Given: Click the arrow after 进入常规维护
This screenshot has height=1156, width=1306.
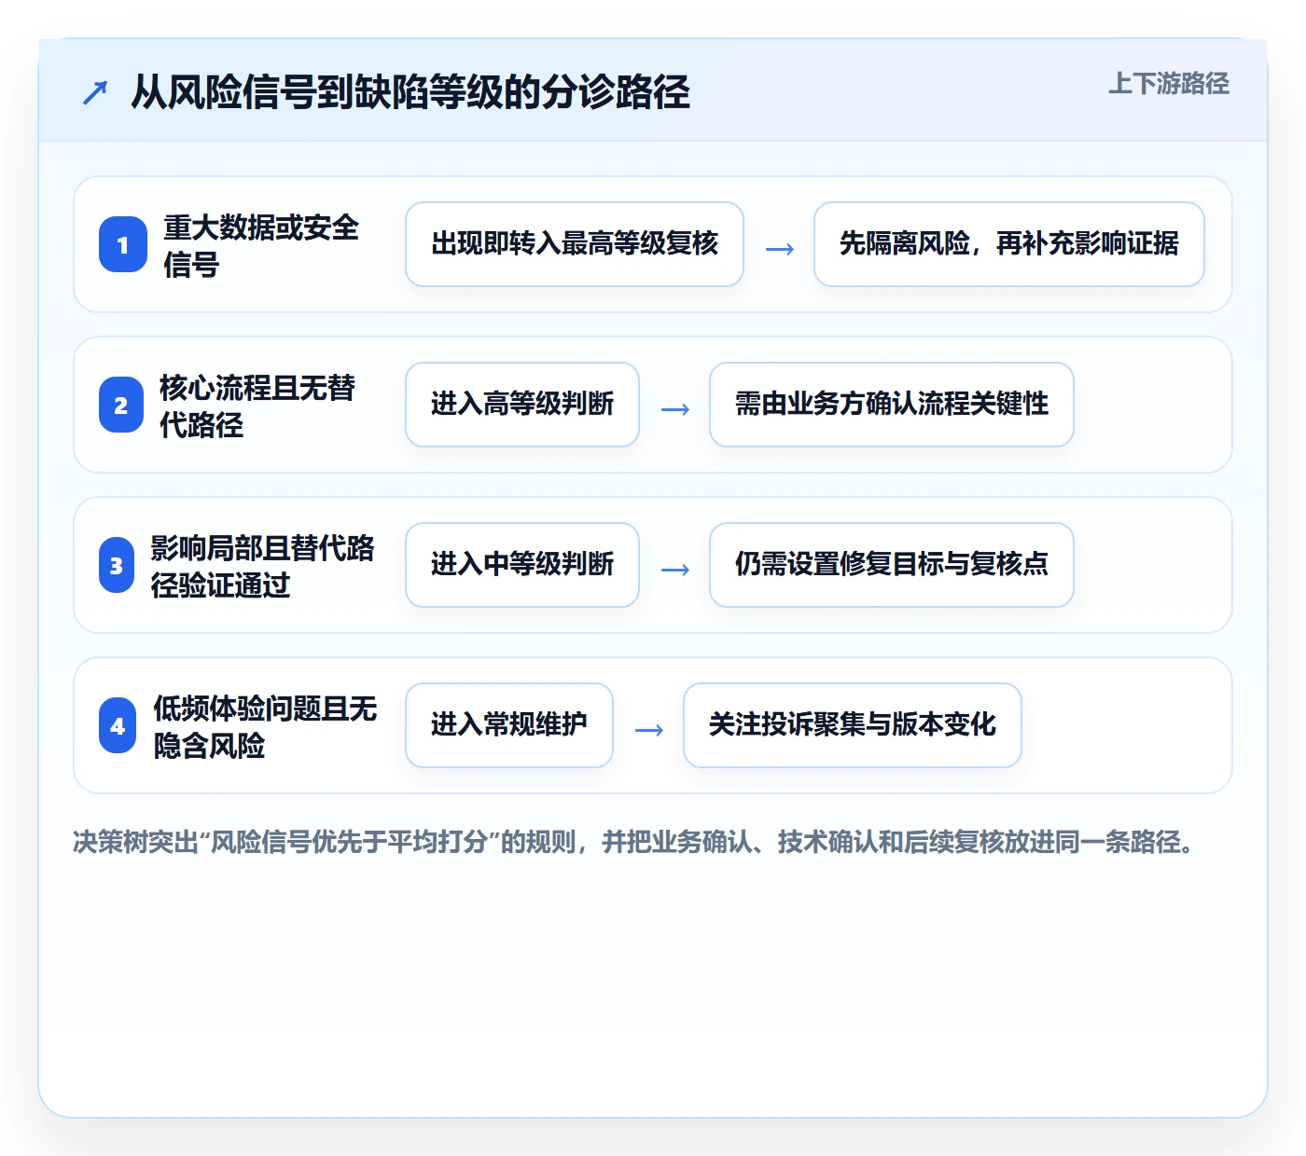Looking at the screenshot, I should (649, 730).
